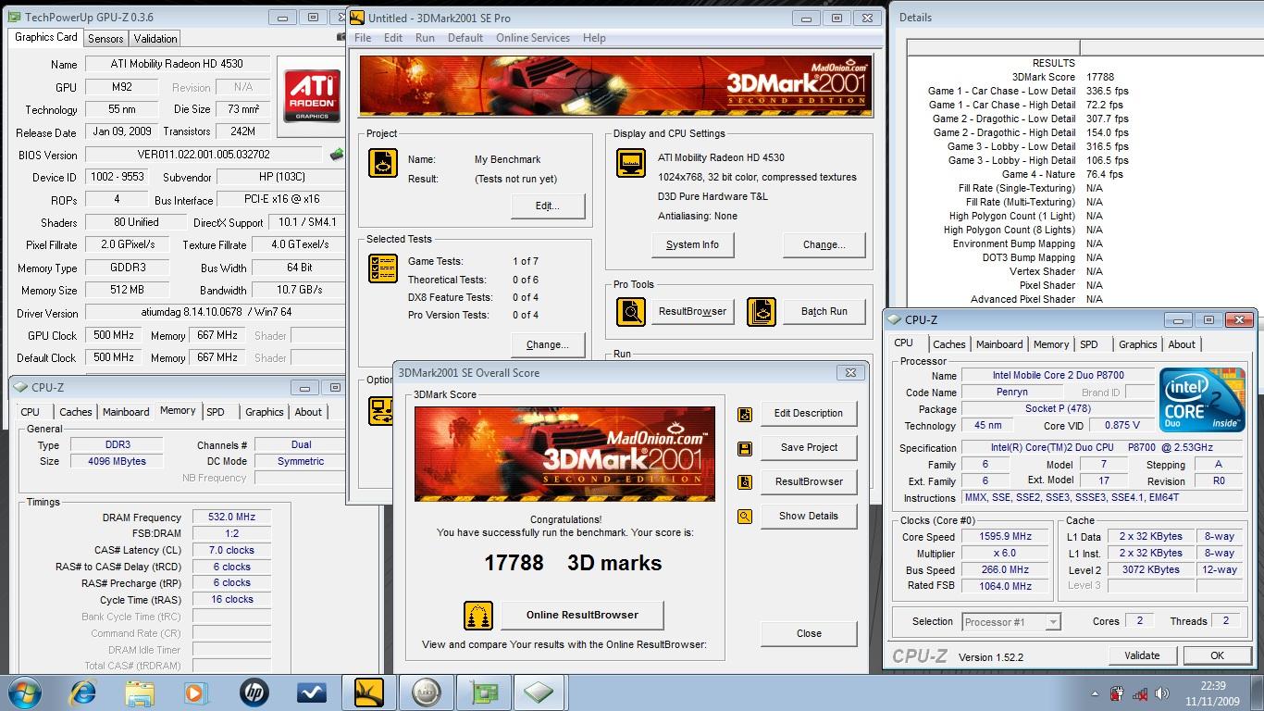Open the Processor #1 selection dropdown in CPU-Z
The image size is (1264, 711).
[1010, 622]
